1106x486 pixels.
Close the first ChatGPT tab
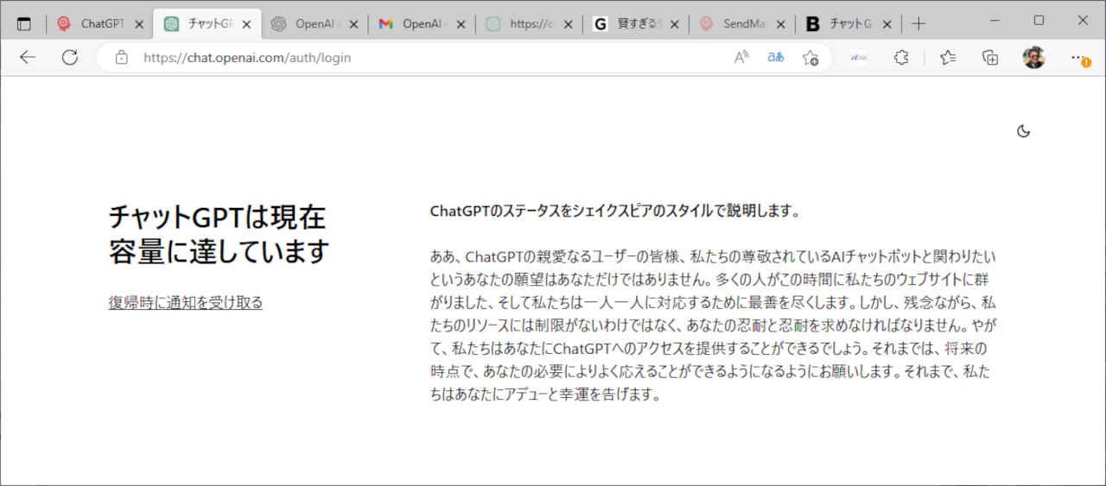pyautogui.click(x=139, y=24)
